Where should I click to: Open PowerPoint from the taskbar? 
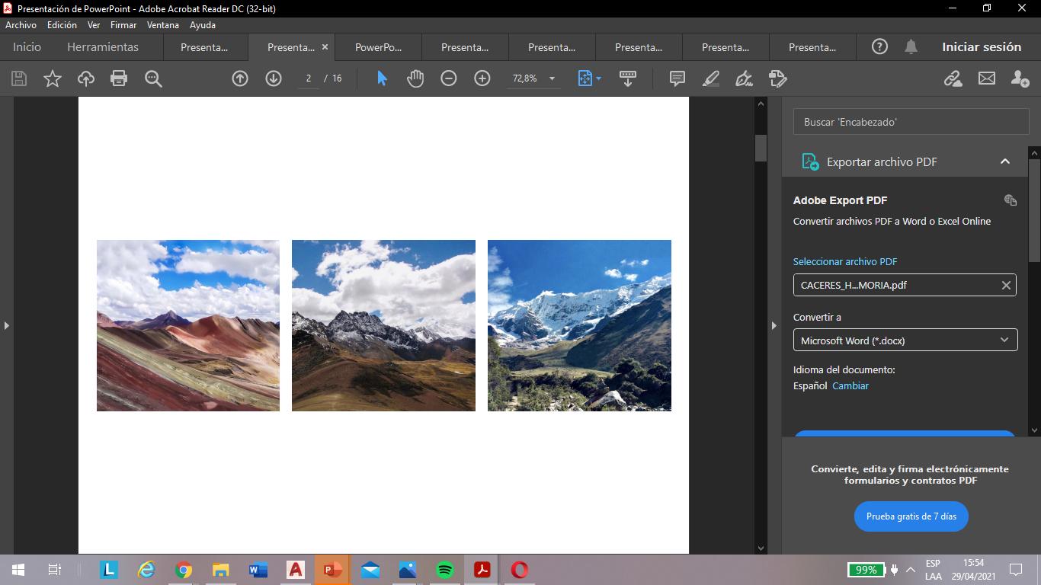(332, 570)
